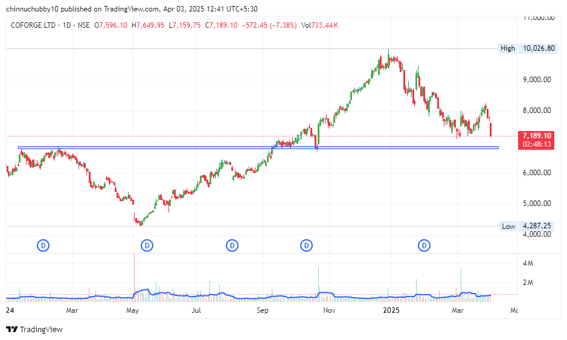The width and height of the screenshot is (567, 340).
Task: Click the High label tag
Action: point(508,48)
